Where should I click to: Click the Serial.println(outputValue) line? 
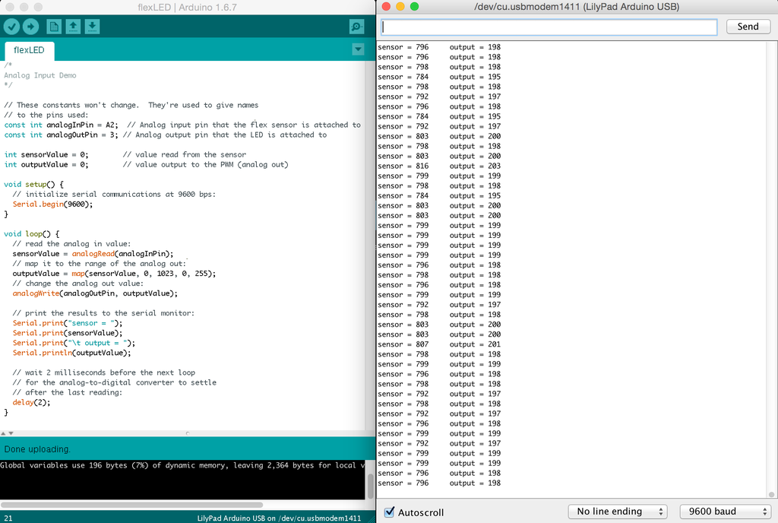click(72, 353)
